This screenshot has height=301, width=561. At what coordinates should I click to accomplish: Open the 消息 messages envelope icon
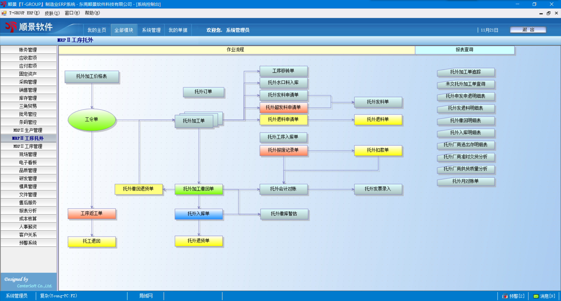coord(536,296)
